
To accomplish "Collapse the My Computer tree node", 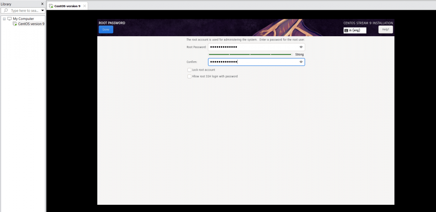I will pos(4,19).
